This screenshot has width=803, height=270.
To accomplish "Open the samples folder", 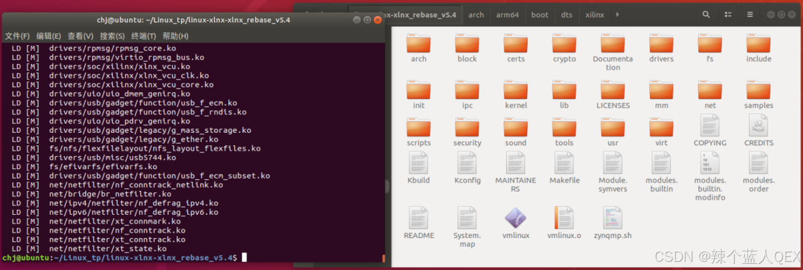I will (x=758, y=95).
